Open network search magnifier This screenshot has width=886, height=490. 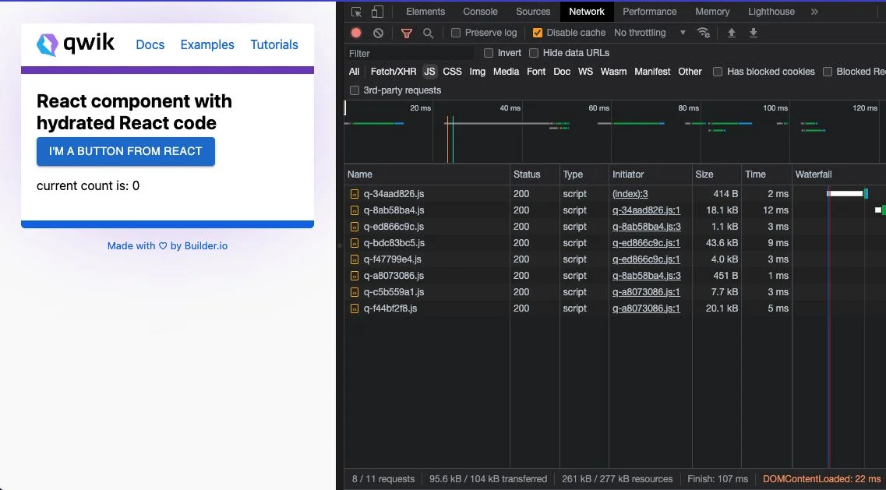click(429, 33)
